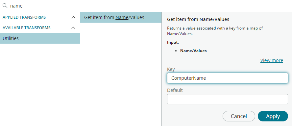
Task: Open the View more link
Action: [272, 60]
